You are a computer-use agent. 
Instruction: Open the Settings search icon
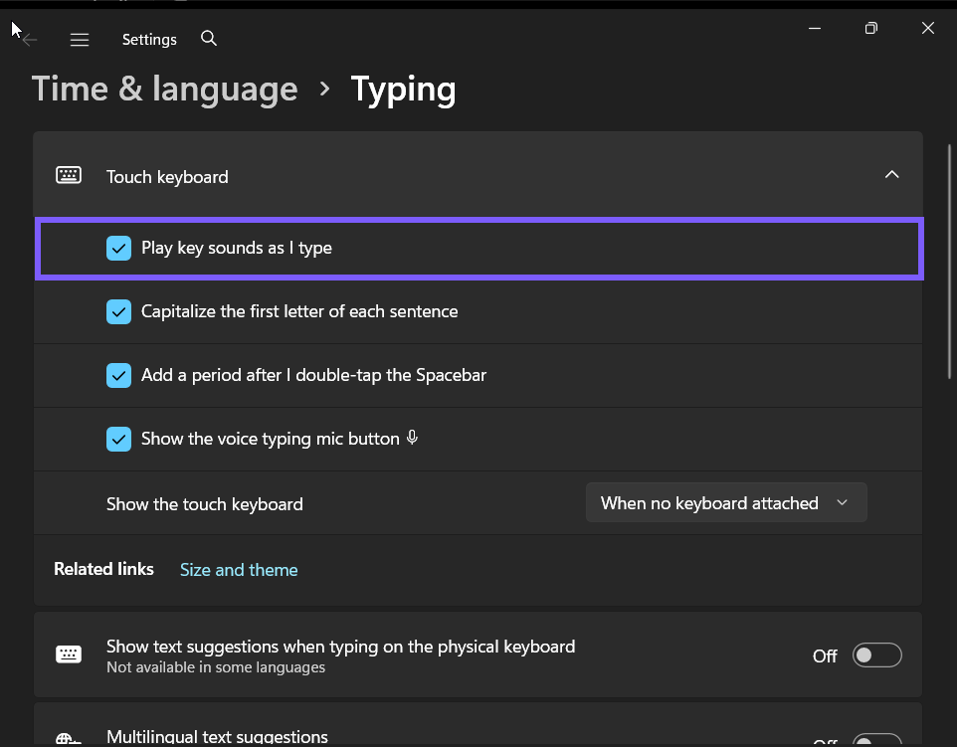[209, 39]
